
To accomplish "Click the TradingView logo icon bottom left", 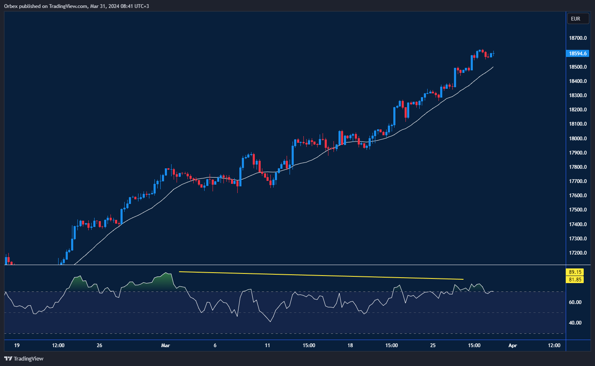I will pyautogui.click(x=8, y=358).
